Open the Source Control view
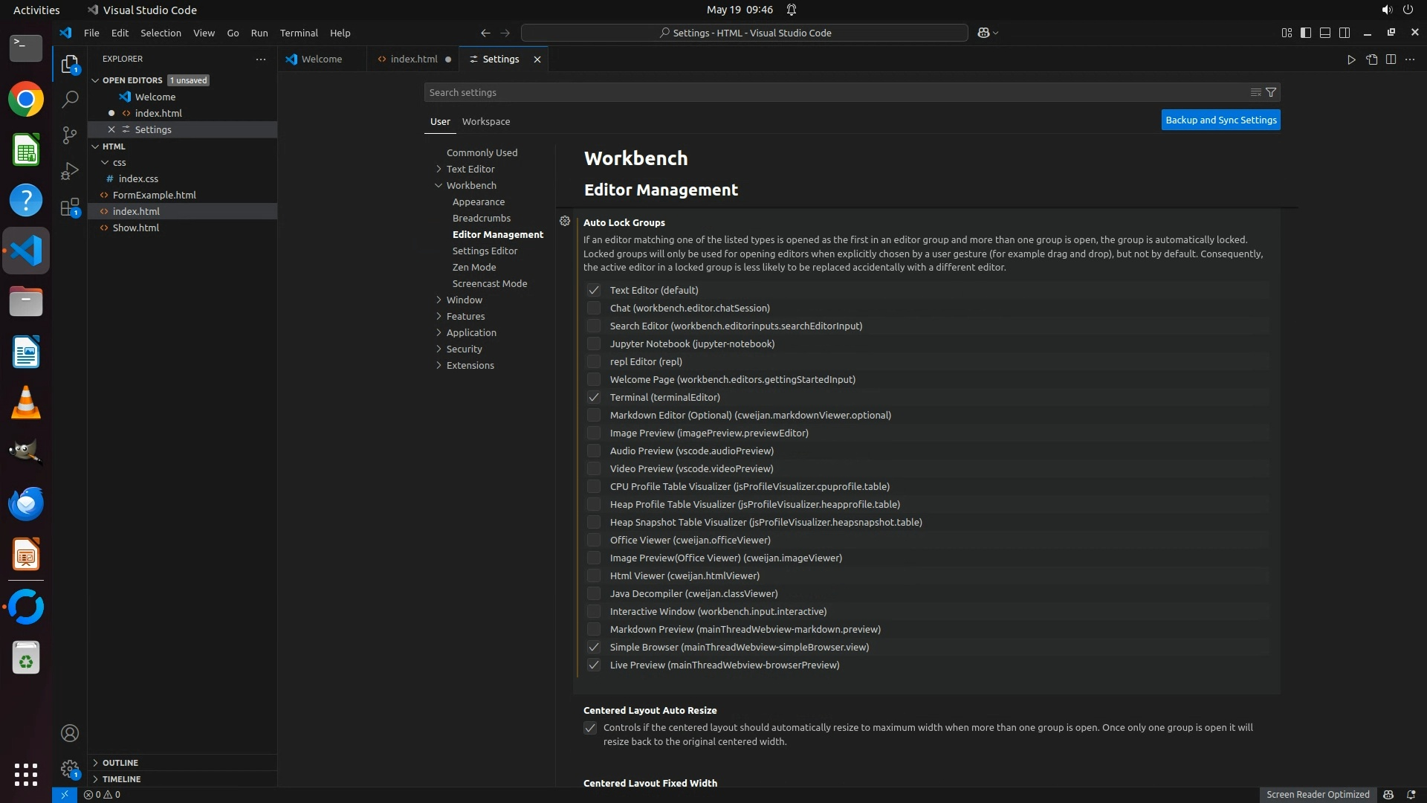 point(70,135)
